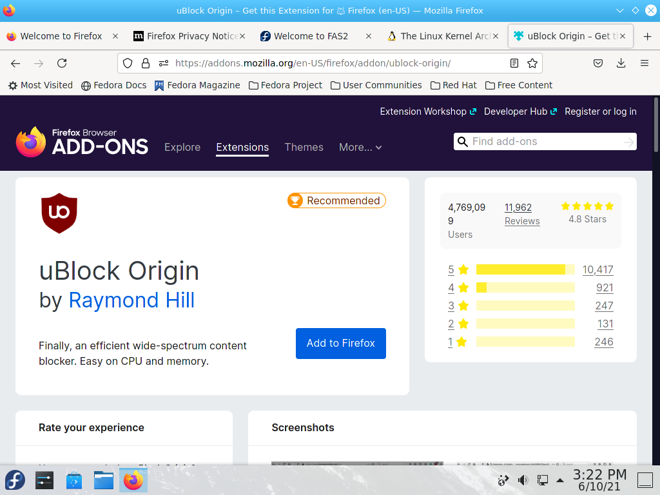Open Dolphin file manager from taskbar
This screenshot has height=495, width=660.
tap(104, 480)
